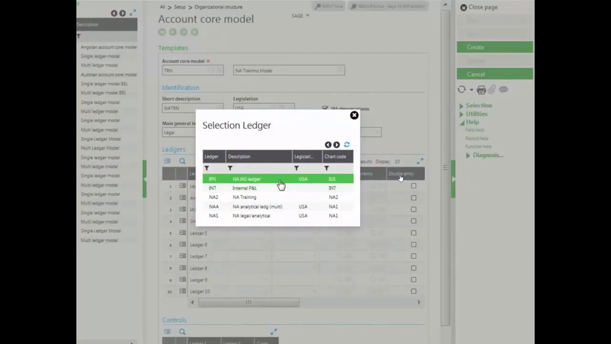The height and width of the screenshot is (344, 611).
Task: Toggle Double entry checkbox for Ledger 7
Action: (414, 256)
